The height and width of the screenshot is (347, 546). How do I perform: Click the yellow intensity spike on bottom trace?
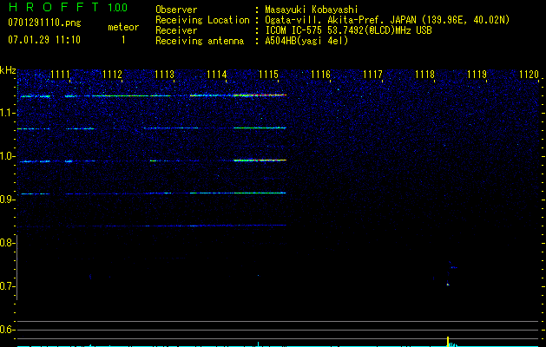pos(448,342)
